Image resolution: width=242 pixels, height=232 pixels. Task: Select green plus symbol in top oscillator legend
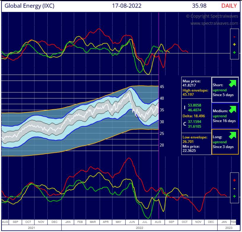point(234,53)
